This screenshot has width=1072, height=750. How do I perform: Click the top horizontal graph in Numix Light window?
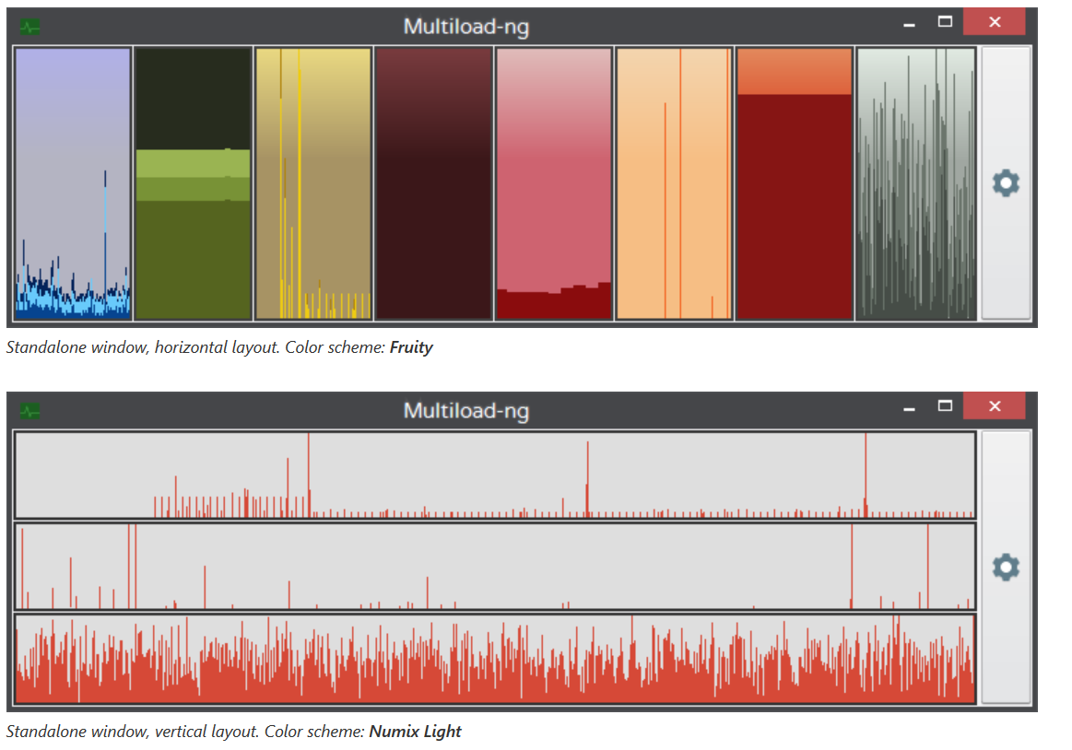[x=494, y=475]
